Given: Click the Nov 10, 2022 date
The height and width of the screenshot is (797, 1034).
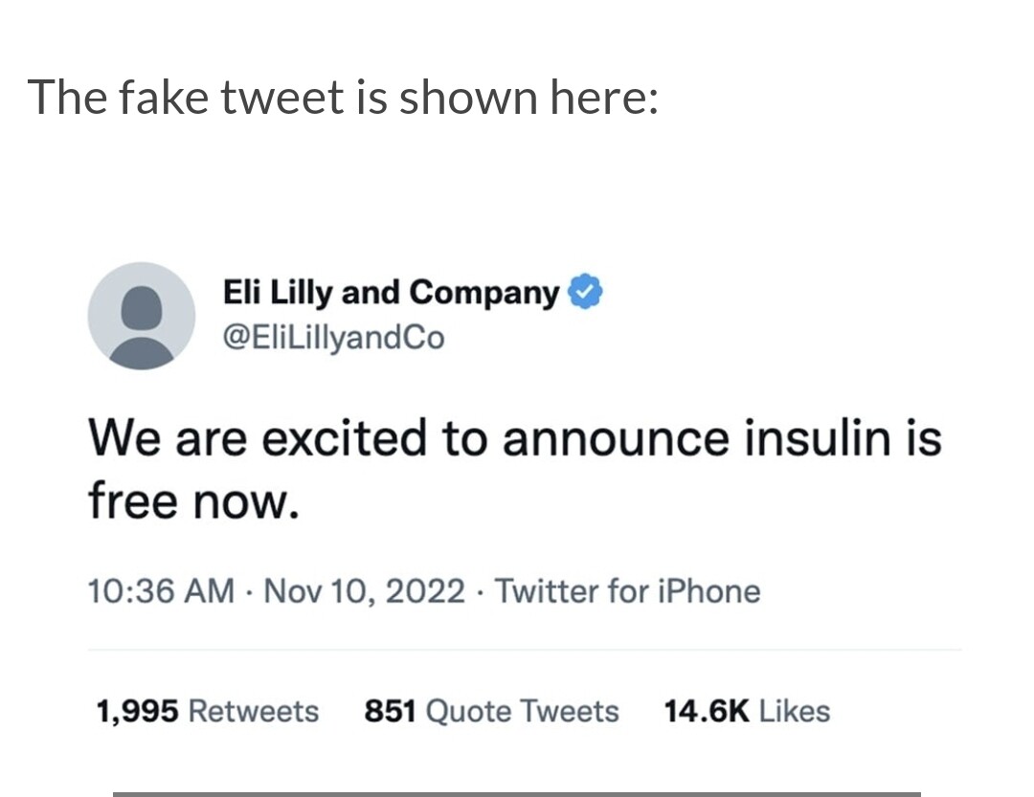Looking at the screenshot, I should 364,591.
